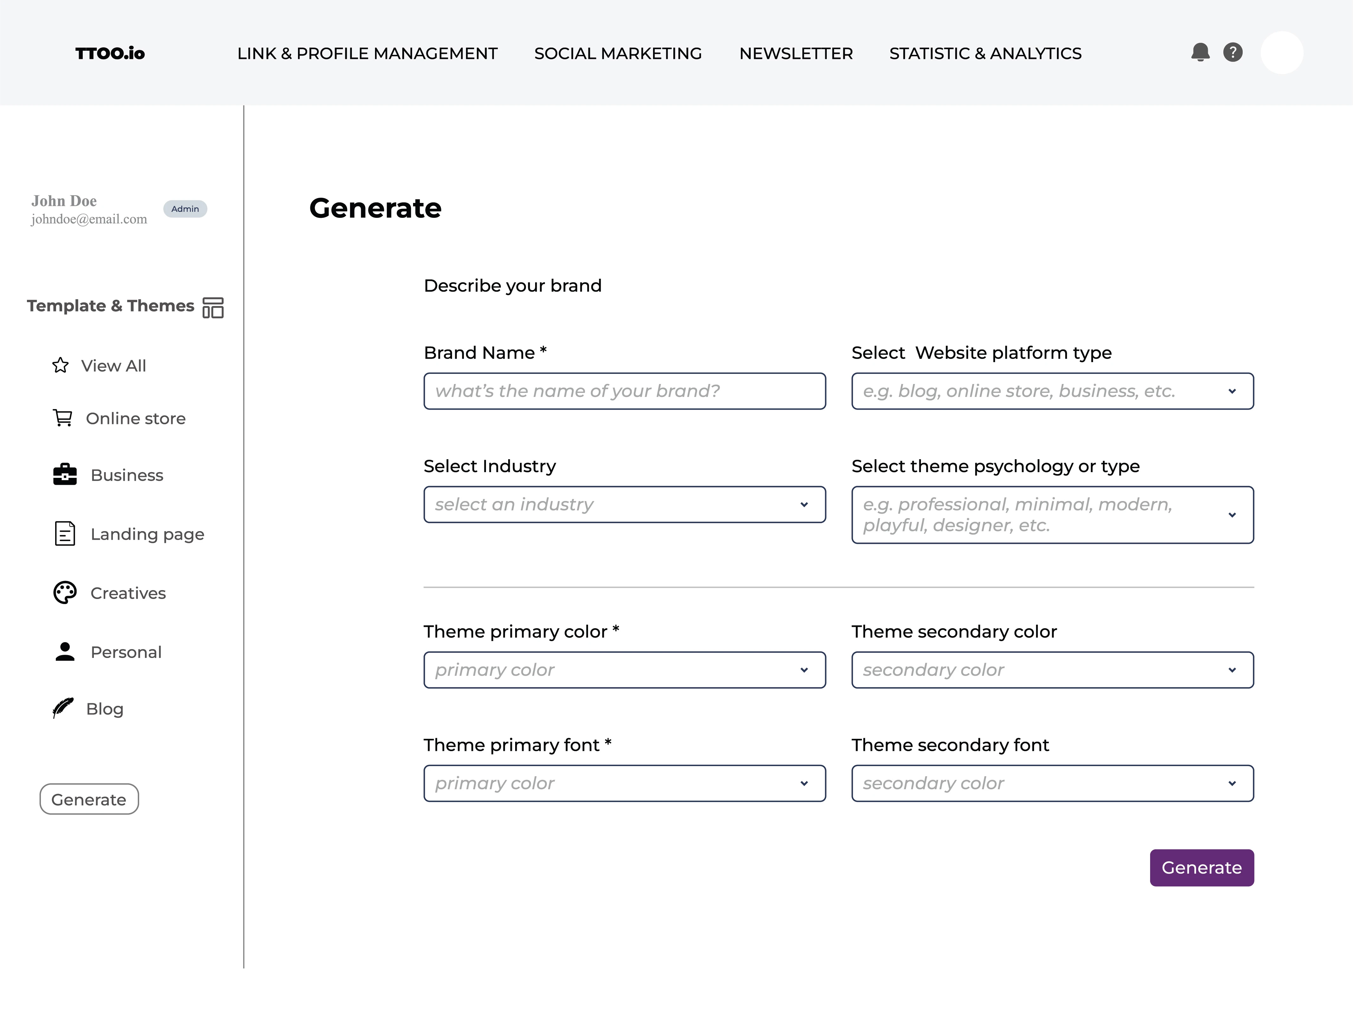Go to Statistic & Analytics menu
Viewport: 1353px width, 1015px height.
[x=985, y=54]
